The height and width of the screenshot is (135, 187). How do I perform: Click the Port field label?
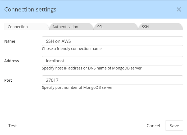click(x=8, y=80)
